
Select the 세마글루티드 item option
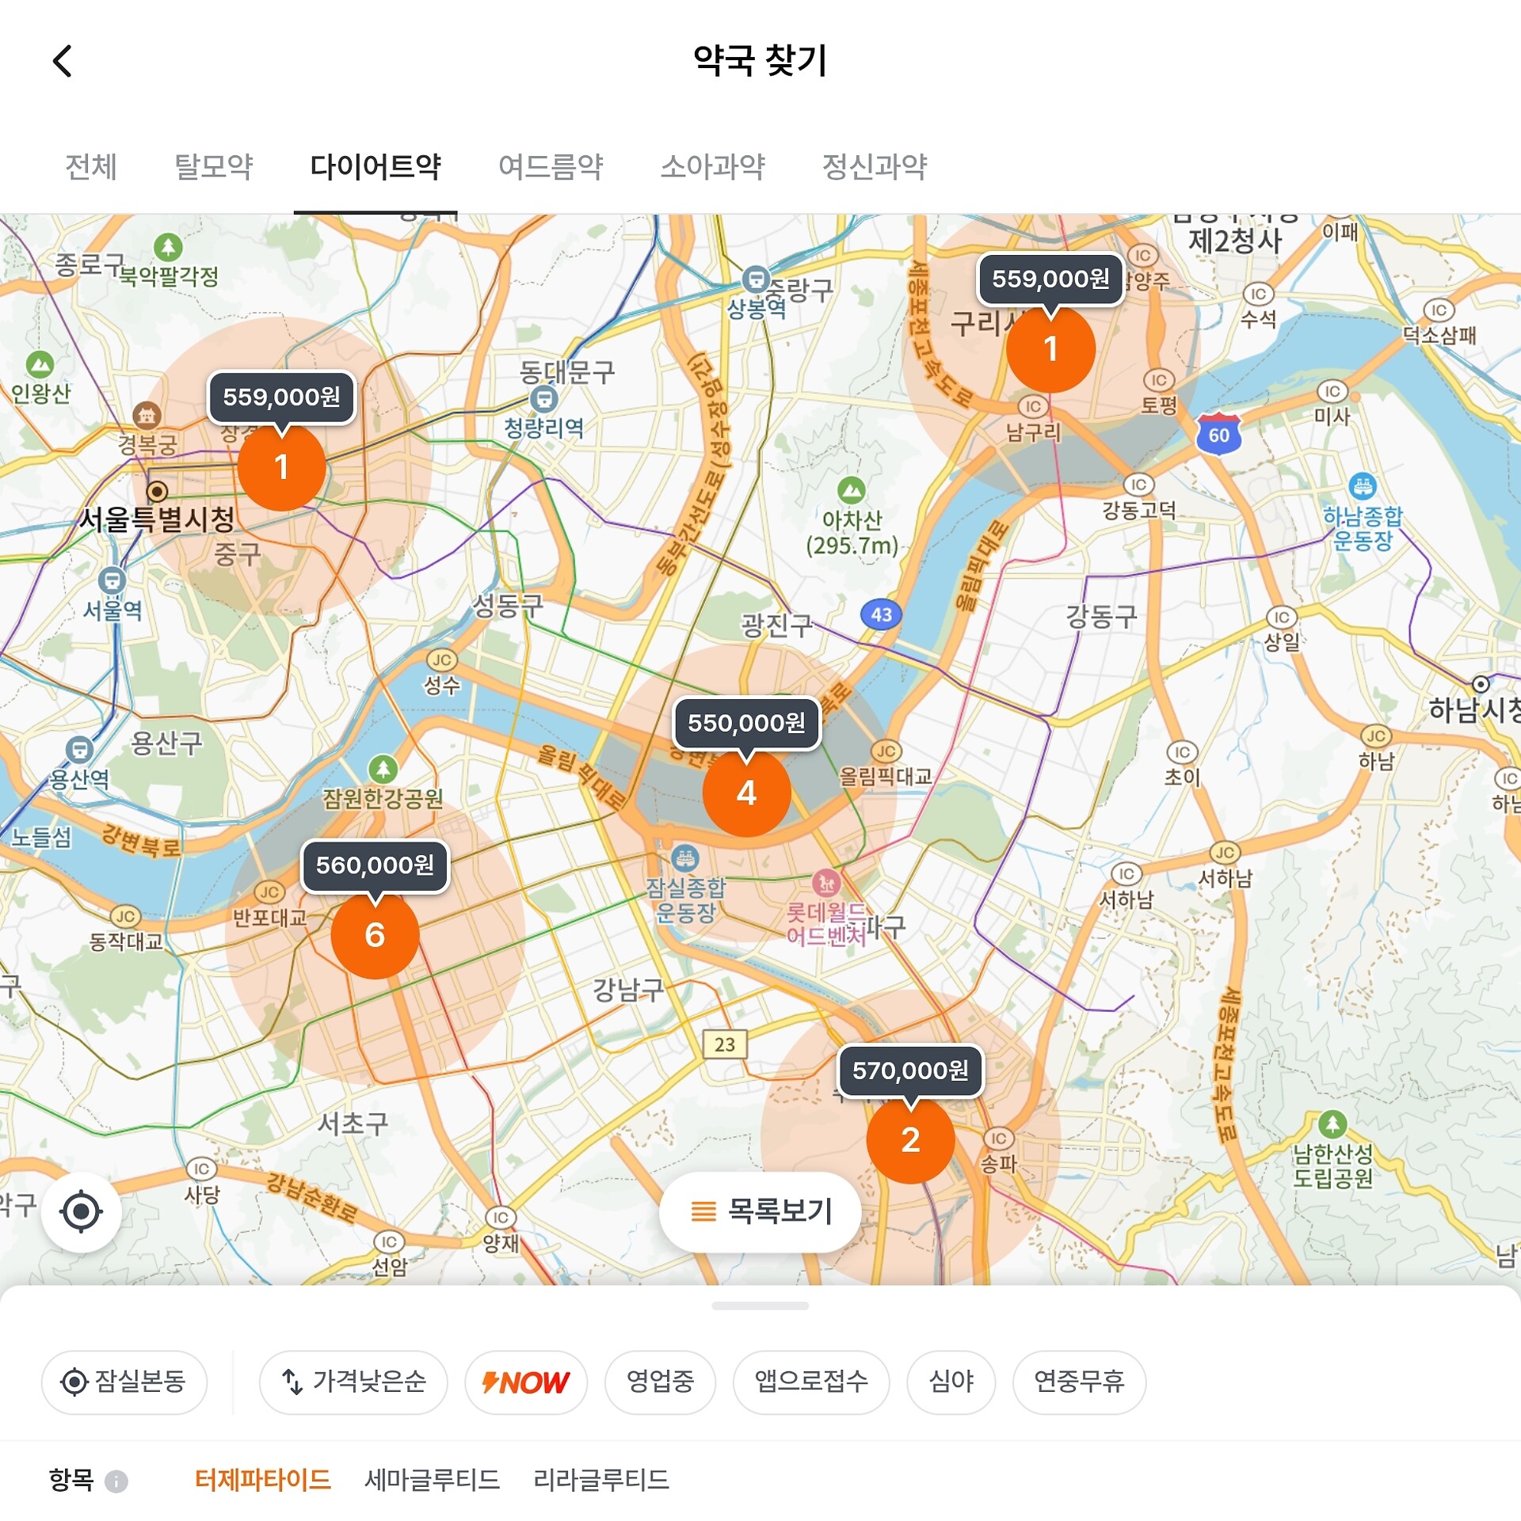(432, 1480)
